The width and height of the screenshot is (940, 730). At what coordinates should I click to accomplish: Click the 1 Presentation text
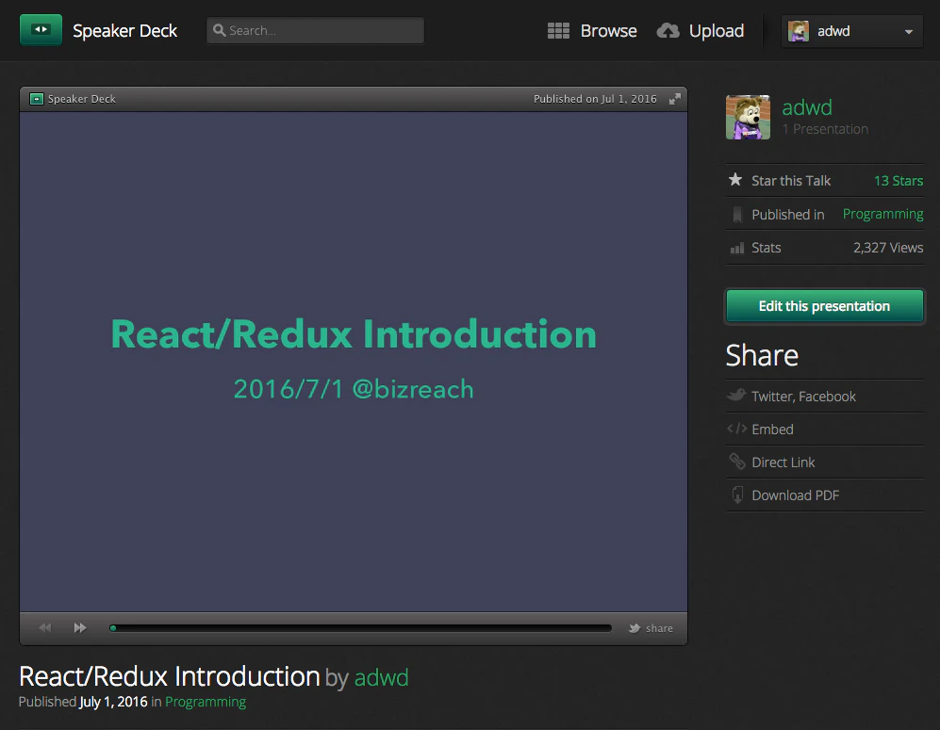click(x=825, y=129)
